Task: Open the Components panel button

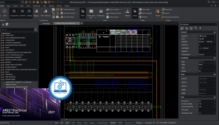Action: click(x=14, y=13)
